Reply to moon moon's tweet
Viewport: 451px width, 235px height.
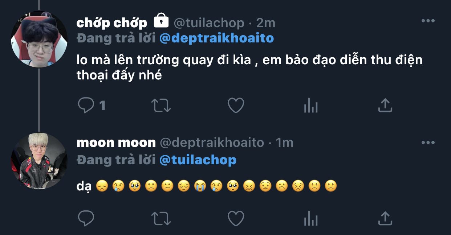(86, 218)
